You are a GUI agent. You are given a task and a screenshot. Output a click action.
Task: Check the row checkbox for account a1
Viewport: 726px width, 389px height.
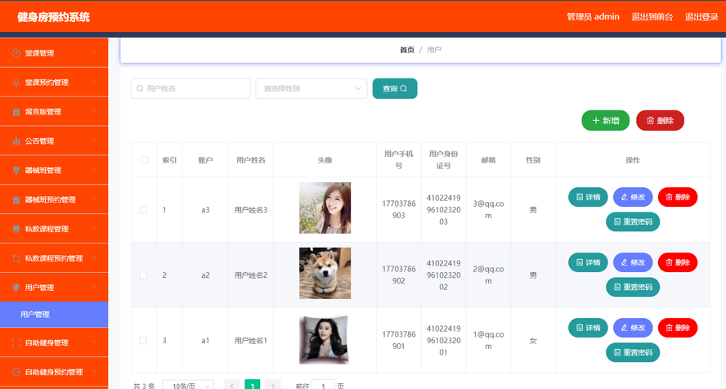pos(144,341)
